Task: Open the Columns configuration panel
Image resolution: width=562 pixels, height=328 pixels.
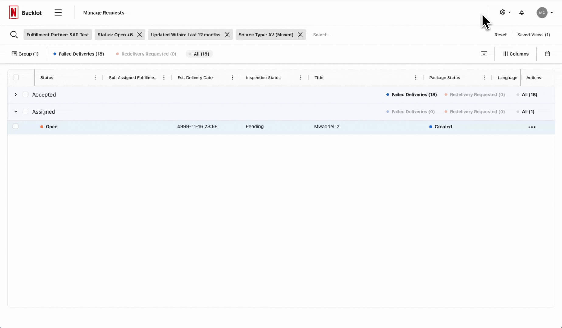Action: [x=515, y=54]
